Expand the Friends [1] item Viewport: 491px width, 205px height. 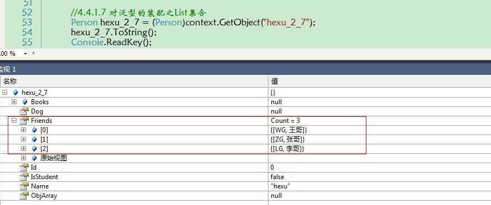coord(23,139)
